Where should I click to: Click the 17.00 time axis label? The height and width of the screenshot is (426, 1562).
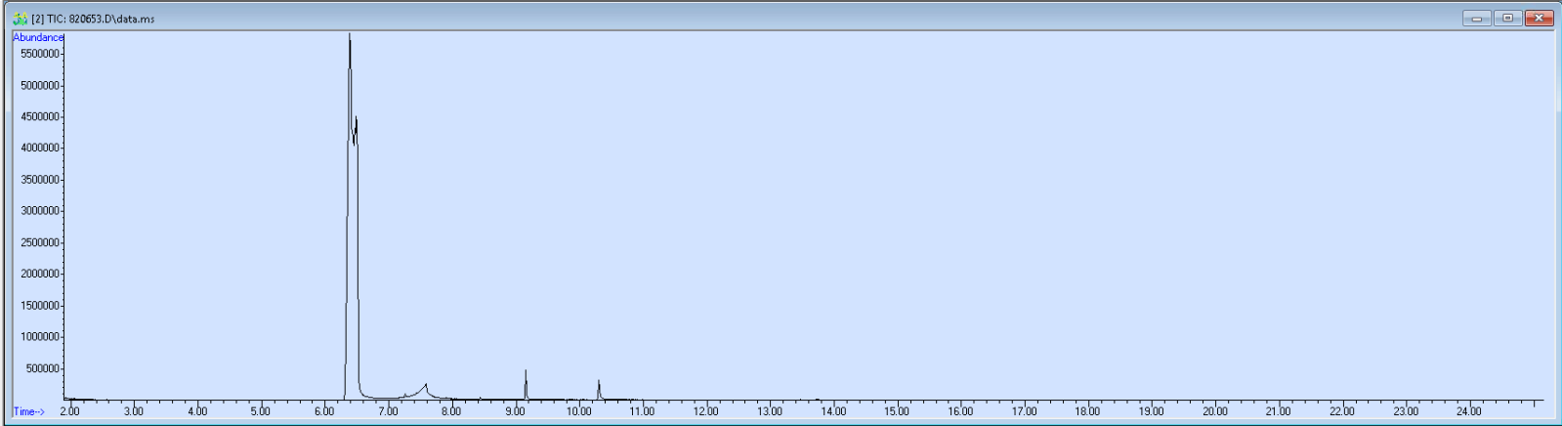point(1024,411)
